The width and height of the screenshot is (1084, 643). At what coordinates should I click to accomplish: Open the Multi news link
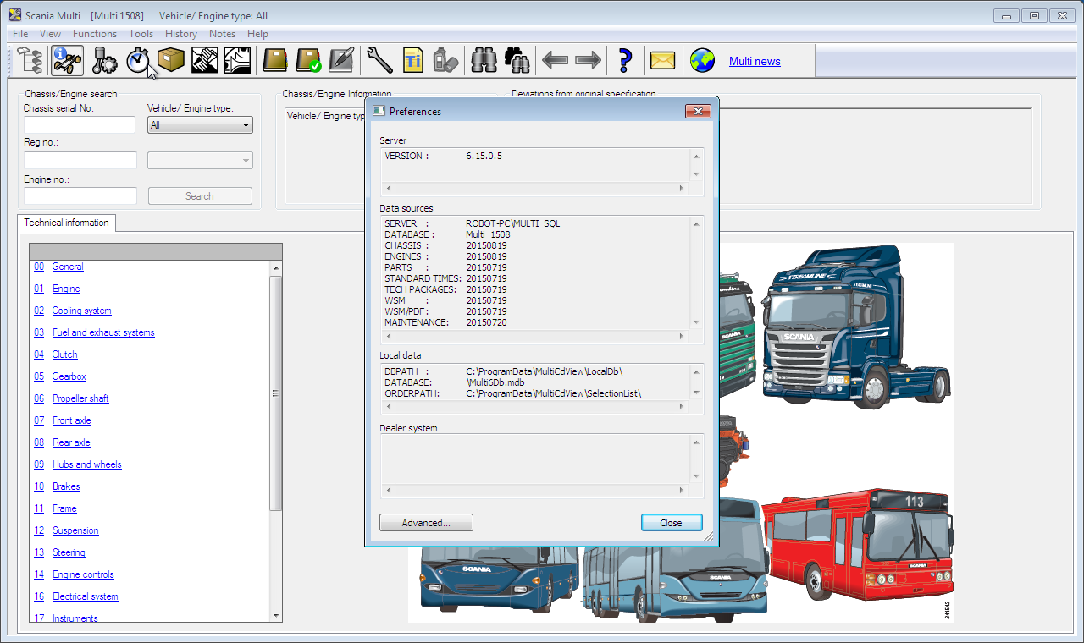click(755, 61)
